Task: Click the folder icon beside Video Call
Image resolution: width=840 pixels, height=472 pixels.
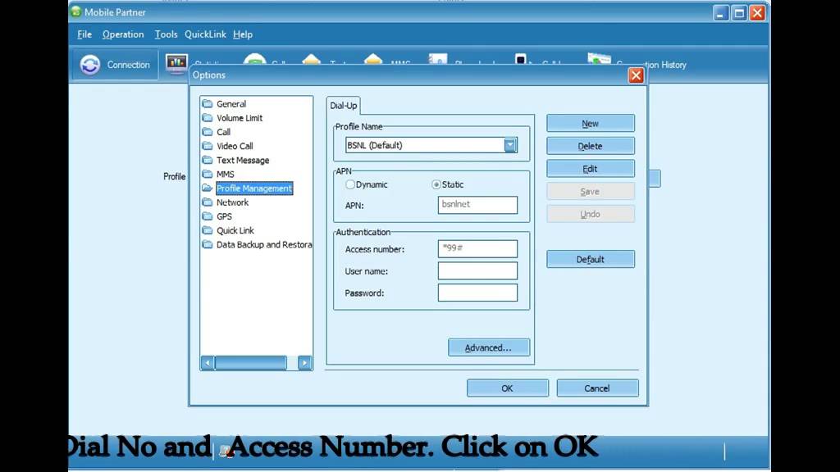Action: (208, 146)
